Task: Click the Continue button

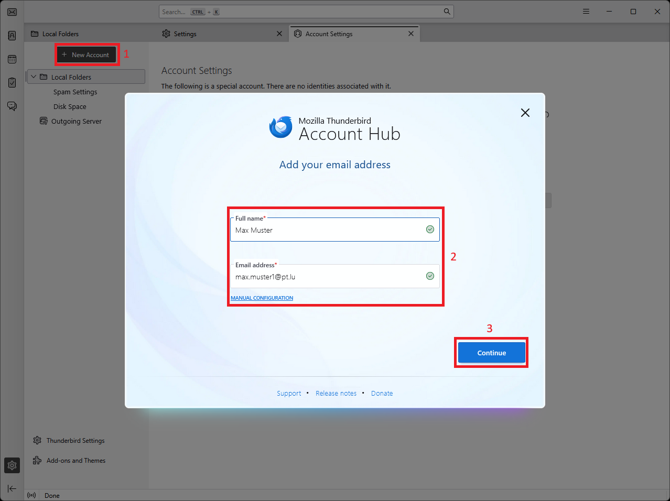Action: click(x=491, y=353)
